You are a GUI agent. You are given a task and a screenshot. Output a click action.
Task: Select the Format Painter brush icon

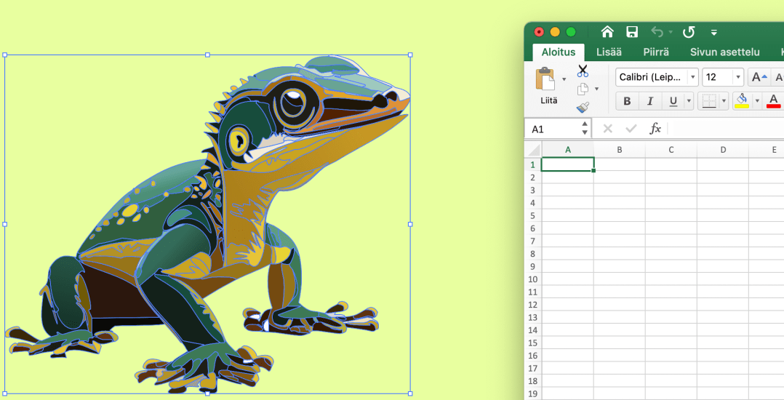click(x=583, y=108)
